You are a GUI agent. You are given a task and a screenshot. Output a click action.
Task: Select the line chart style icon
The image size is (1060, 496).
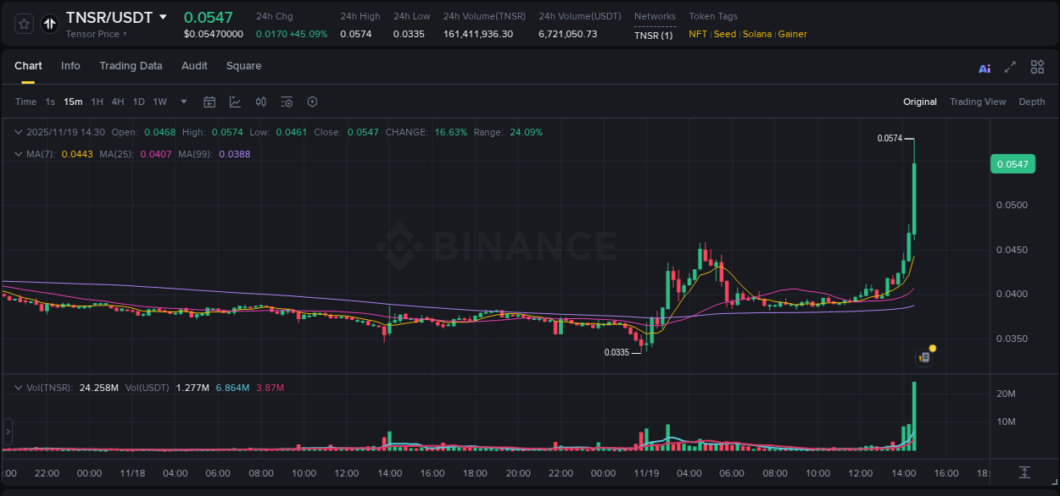(234, 102)
